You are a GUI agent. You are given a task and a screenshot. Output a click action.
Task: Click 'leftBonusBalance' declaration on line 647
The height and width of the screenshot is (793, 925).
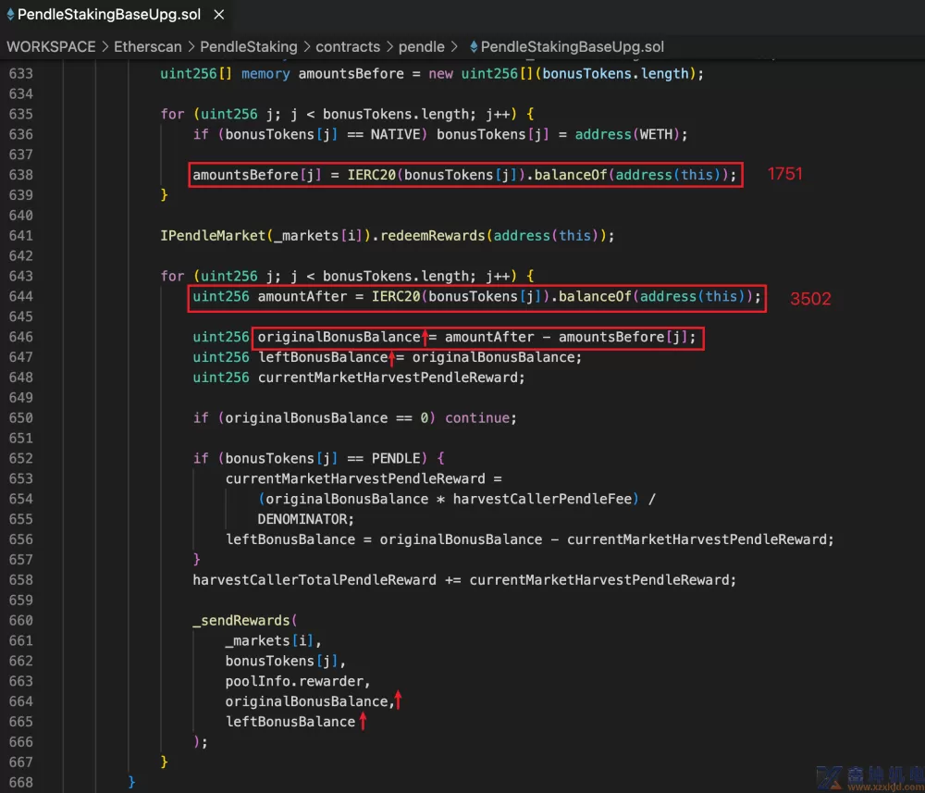click(323, 357)
